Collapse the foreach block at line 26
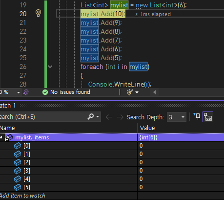 pyautogui.click(x=50, y=67)
